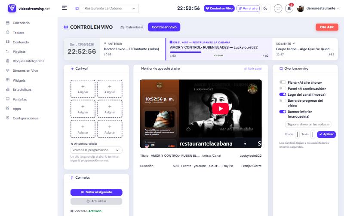Screen dimensions: 344x216
Task: Toggle dark mode moon icon
Action: pos(265,8)
